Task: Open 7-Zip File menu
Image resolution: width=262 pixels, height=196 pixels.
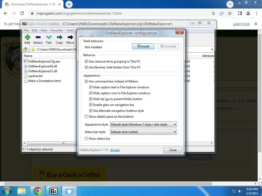Action: (26, 30)
